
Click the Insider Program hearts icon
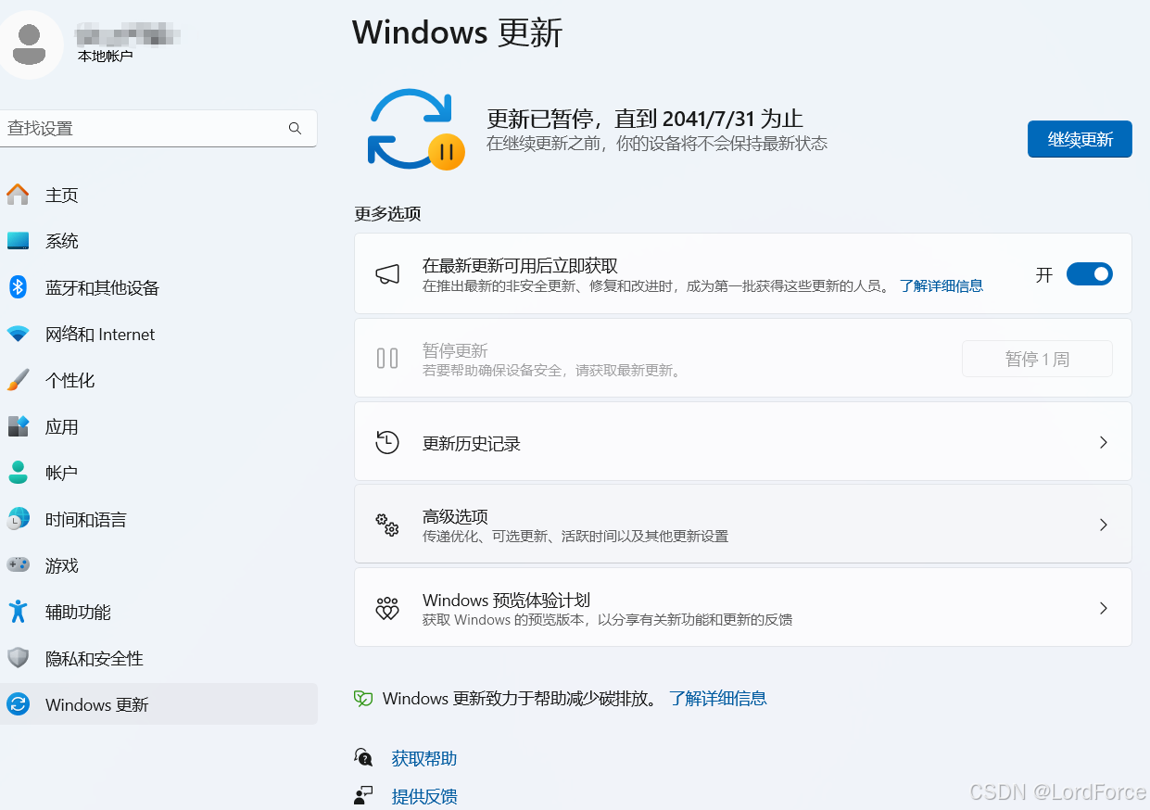coord(387,608)
